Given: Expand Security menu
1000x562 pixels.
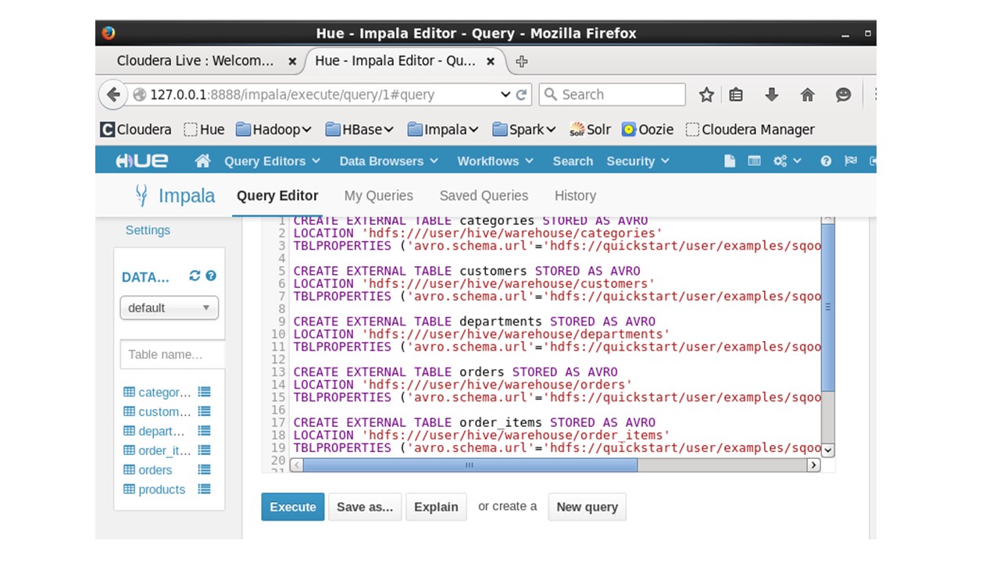Looking at the screenshot, I should (x=638, y=161).
